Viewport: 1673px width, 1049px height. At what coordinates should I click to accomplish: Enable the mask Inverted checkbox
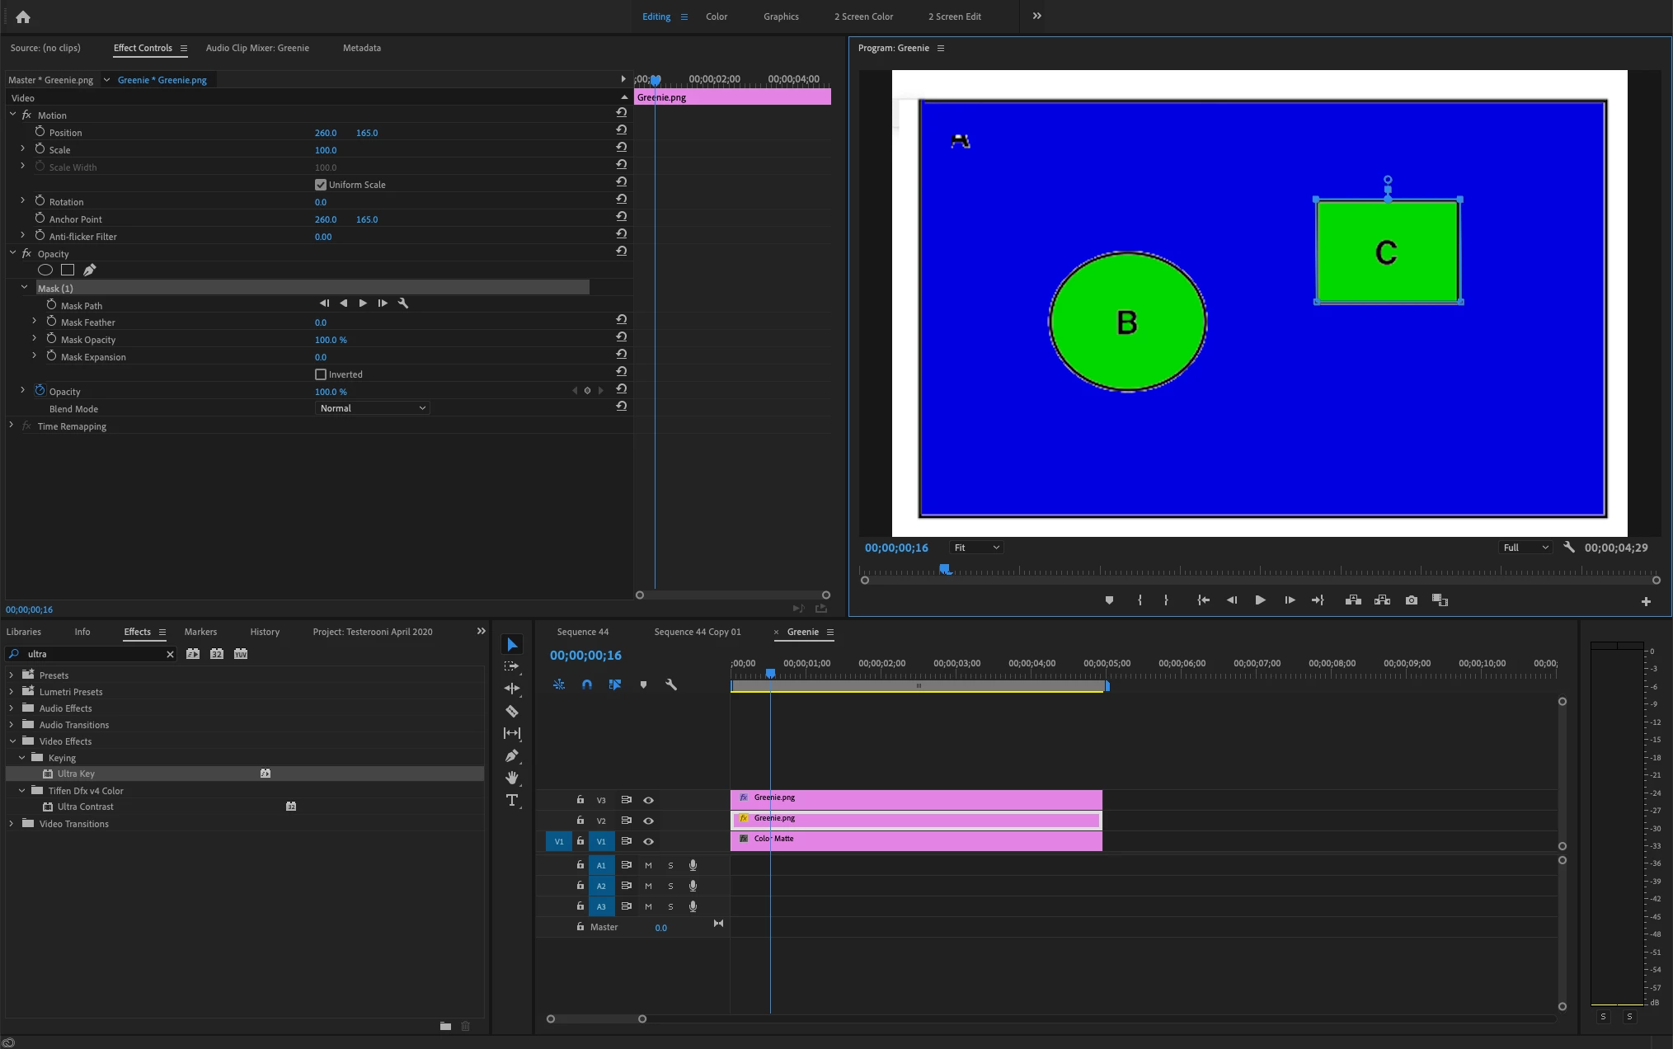coord(321,374)
